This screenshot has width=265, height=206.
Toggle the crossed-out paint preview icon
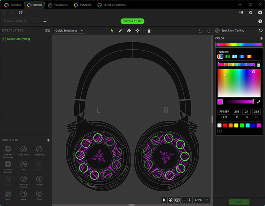(171, 200)
